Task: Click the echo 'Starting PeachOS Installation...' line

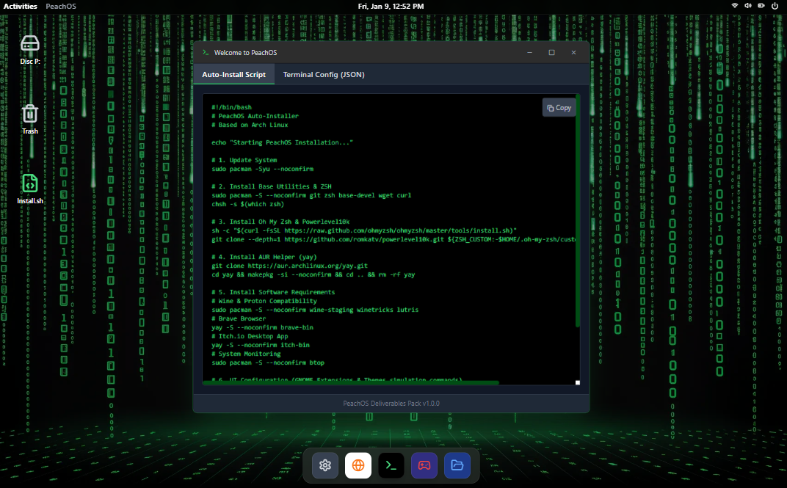Action: [x=282, y=142]
